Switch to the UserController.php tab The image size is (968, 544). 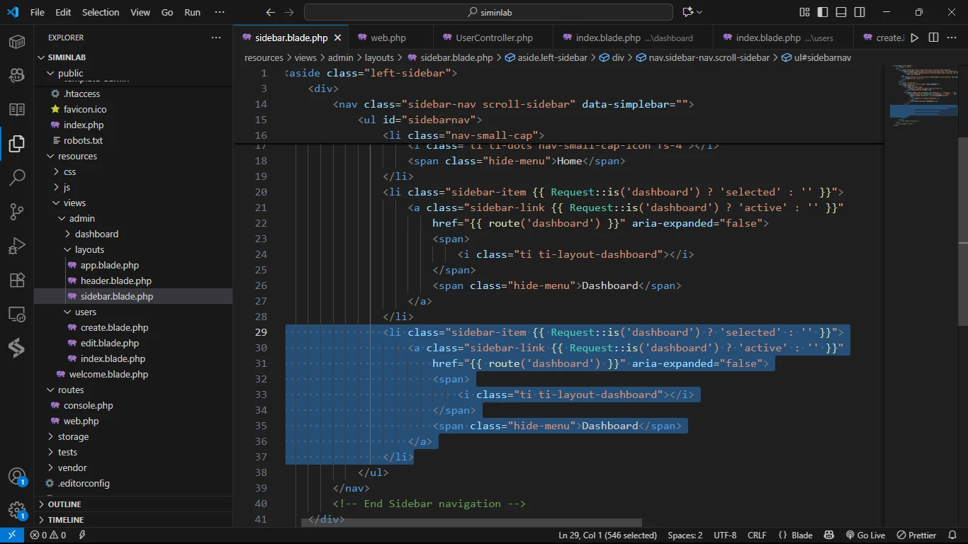[x=493, y=38]
